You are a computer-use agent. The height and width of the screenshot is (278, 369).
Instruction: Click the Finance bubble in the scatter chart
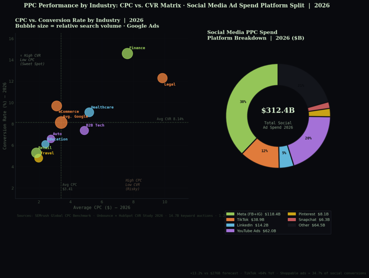[127, 54]
